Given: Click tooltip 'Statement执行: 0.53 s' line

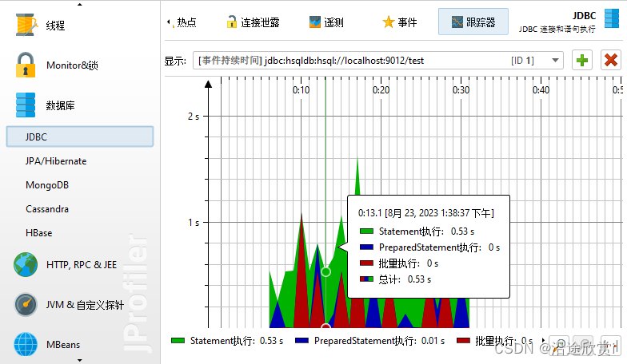Looking at the screenshot, I should point(417,231).
